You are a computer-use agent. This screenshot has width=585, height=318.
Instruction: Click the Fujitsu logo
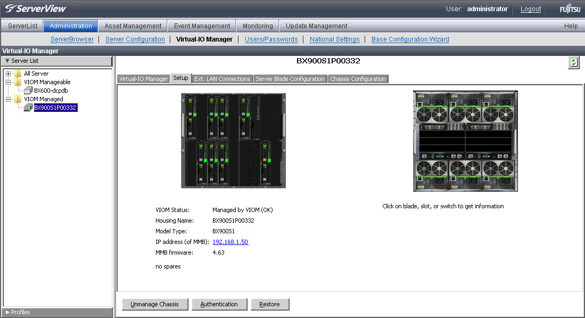tap(570, 9)
